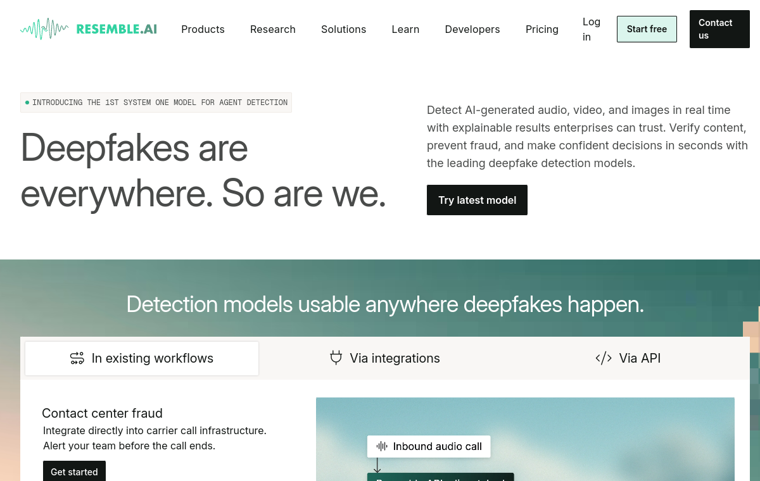Click the workflow icon in existing workflows tab
760x481 pixels.
tap(77, 358)
